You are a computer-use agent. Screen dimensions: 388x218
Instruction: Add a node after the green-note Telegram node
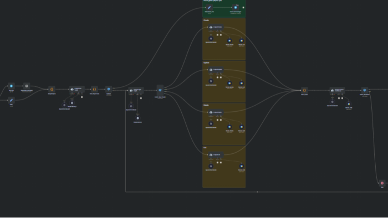pos(243,7)
